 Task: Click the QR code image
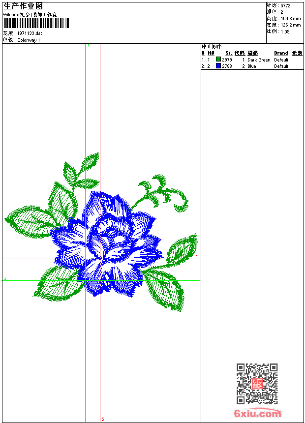pos(257,384)
